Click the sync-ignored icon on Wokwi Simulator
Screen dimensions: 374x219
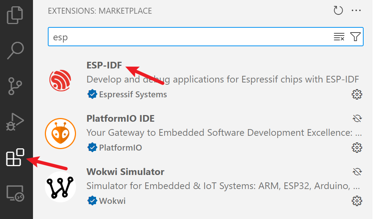coord(357,172)
